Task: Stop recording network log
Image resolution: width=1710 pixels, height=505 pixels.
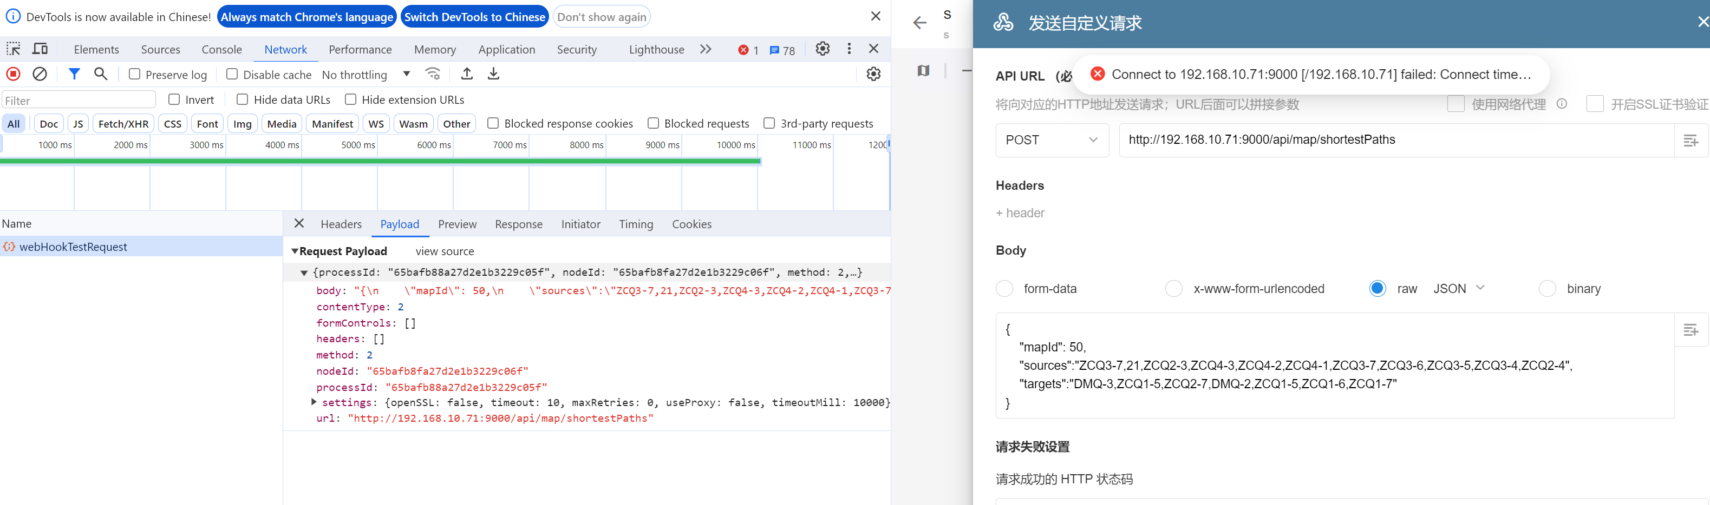Action: tap(14, 74)
